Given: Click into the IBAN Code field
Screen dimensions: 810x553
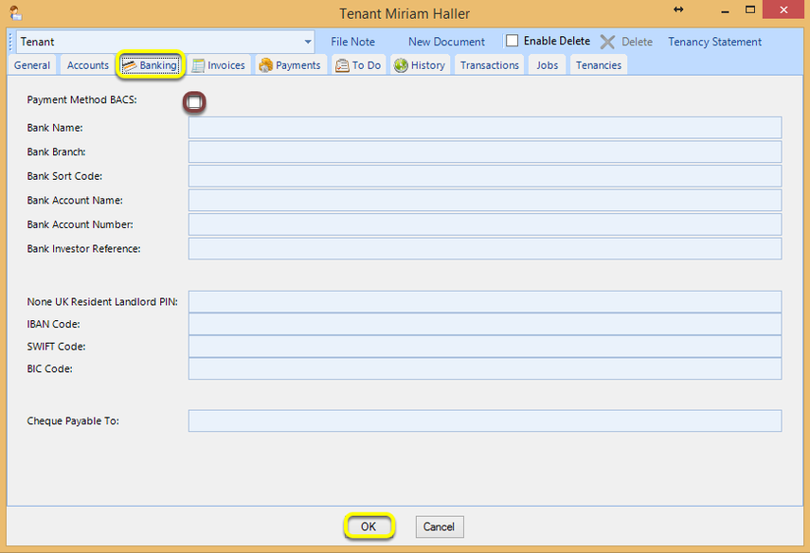Looking at the screenshot, I should click(x=484, y=324).
